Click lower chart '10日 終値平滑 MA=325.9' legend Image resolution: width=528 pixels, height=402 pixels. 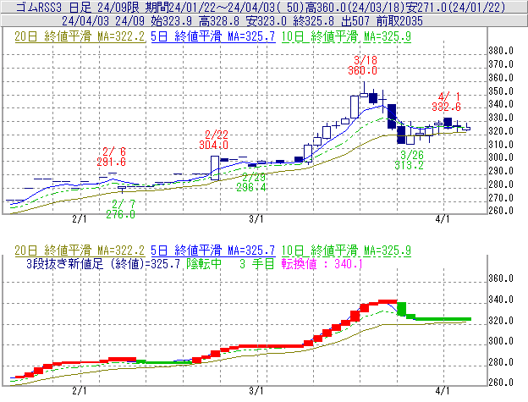346,251
